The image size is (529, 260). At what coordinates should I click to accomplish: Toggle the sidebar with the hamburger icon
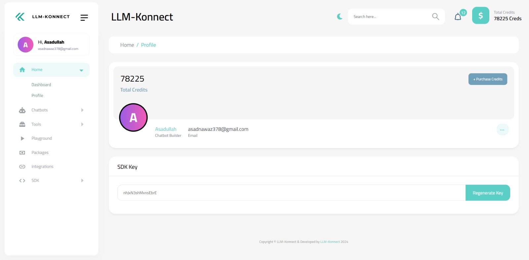click(x=84, y=18)
